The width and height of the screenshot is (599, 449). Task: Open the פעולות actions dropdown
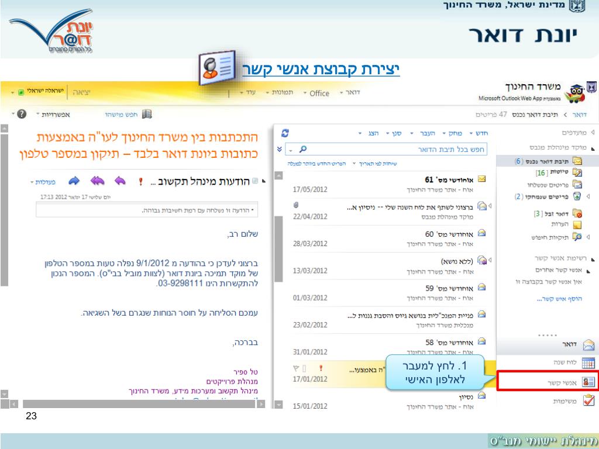(43, 182)
